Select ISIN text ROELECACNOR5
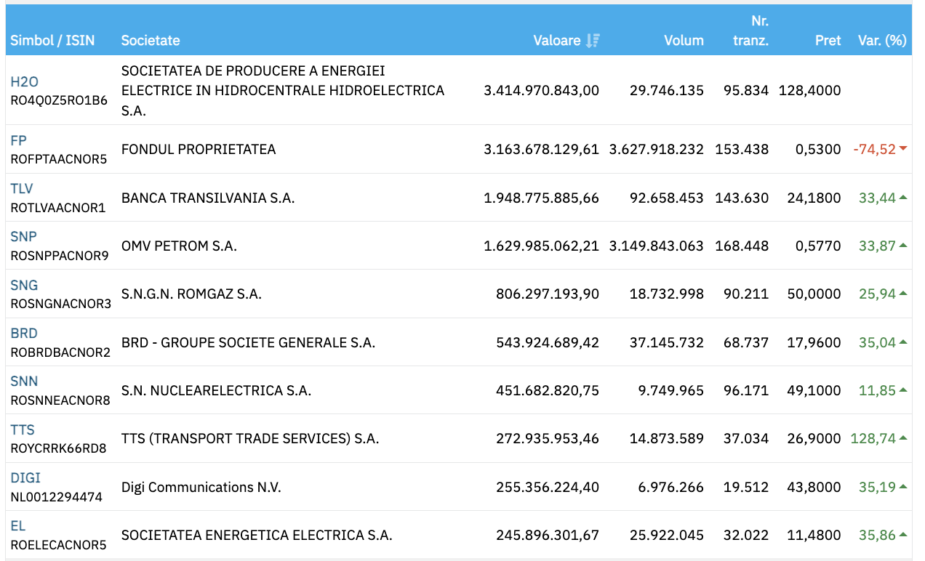 58,545
